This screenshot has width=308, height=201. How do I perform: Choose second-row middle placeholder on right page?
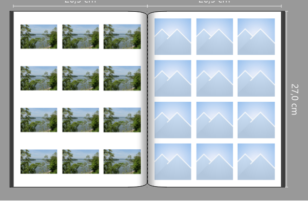coord(215,78)
